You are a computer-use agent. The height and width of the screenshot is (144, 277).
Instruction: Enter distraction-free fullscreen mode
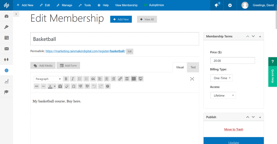tap(192, 79)
